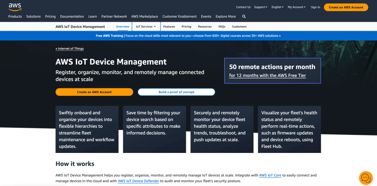The width and height of the screenshot is (377, 186).
Task: Click Build a proof of concept button
Action: [x=176, y=92]
